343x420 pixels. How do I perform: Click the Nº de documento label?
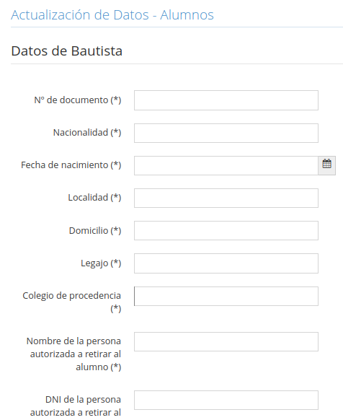point(78,100)
